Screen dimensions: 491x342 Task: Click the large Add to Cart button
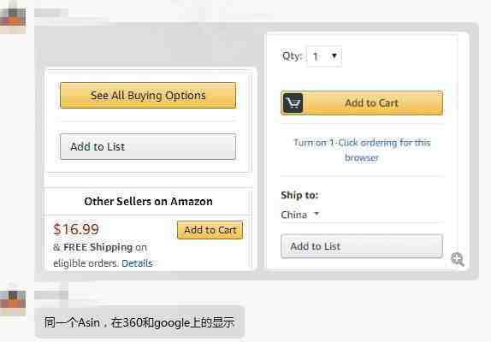(x=362, y=103)
